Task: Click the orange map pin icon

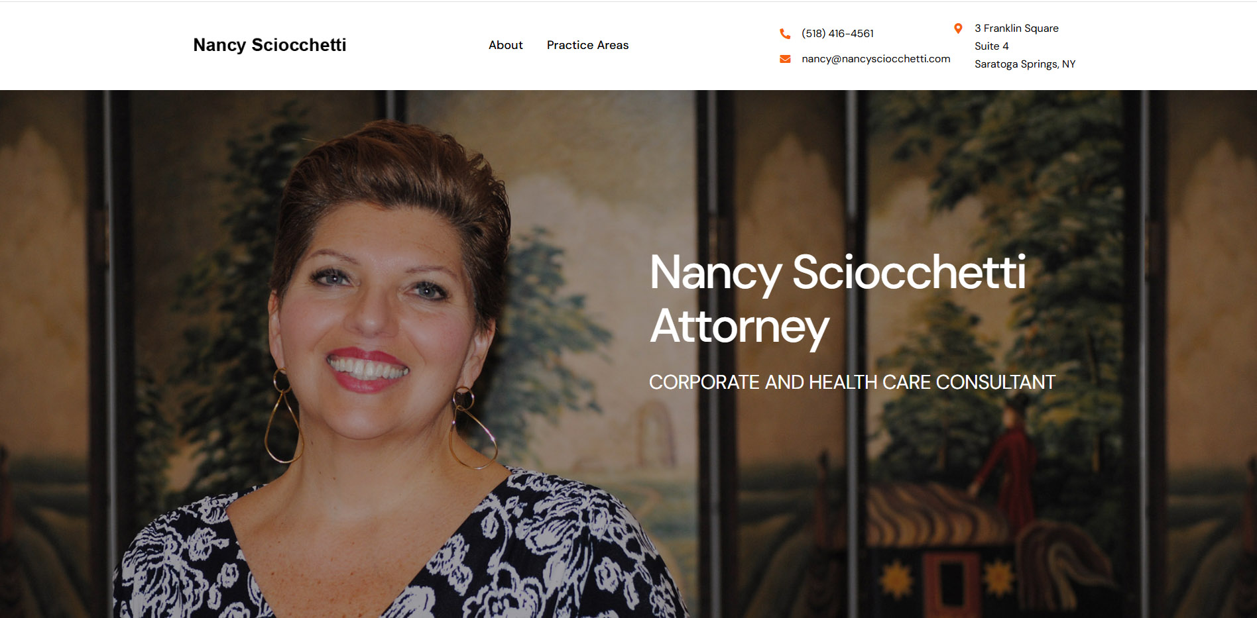Action: (x=958, y=28)
